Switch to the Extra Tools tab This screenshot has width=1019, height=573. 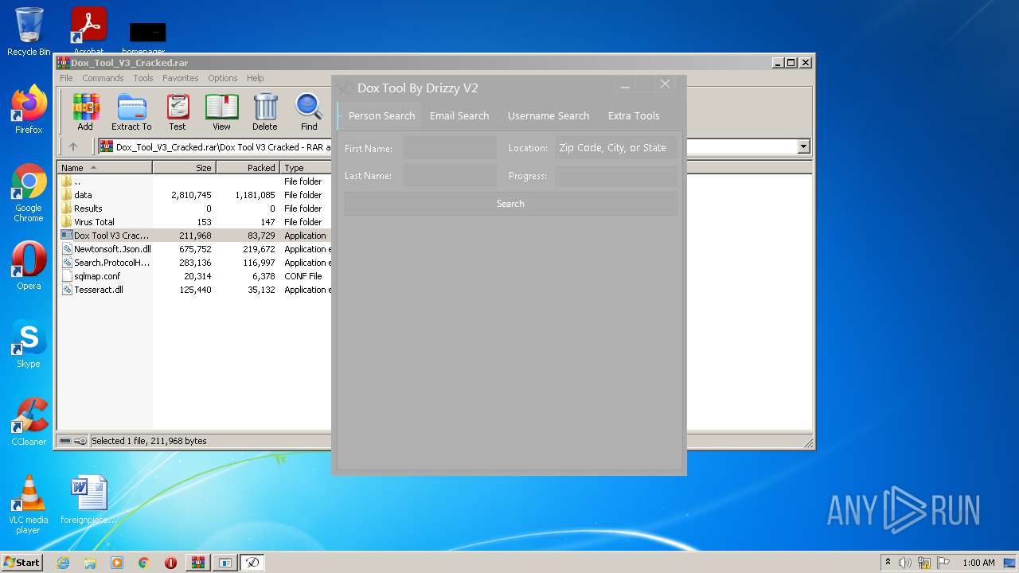coord(634,116)
